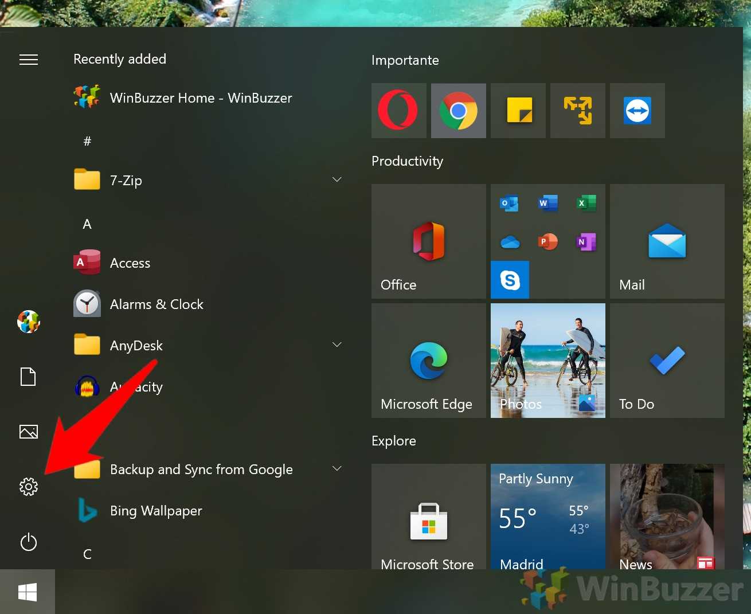Launch the Skype tile
Image resolution: width=751 pixels, height=614 pixels.
[x=510, y=280]
